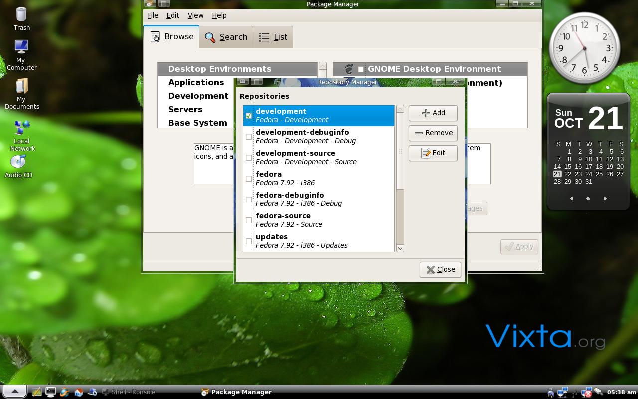Image resolution: width=638 pixels, height=399 pixels.
Task: Launch the note editor taskbar icon
Action: click(x=36, y=392)
